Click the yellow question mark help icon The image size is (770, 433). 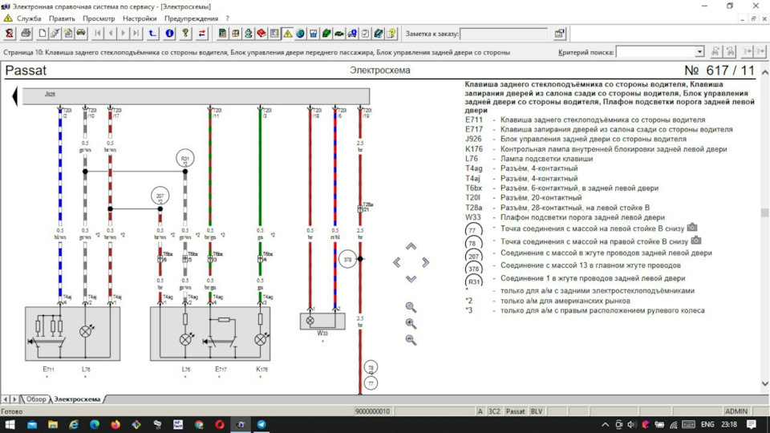(185, 34)
